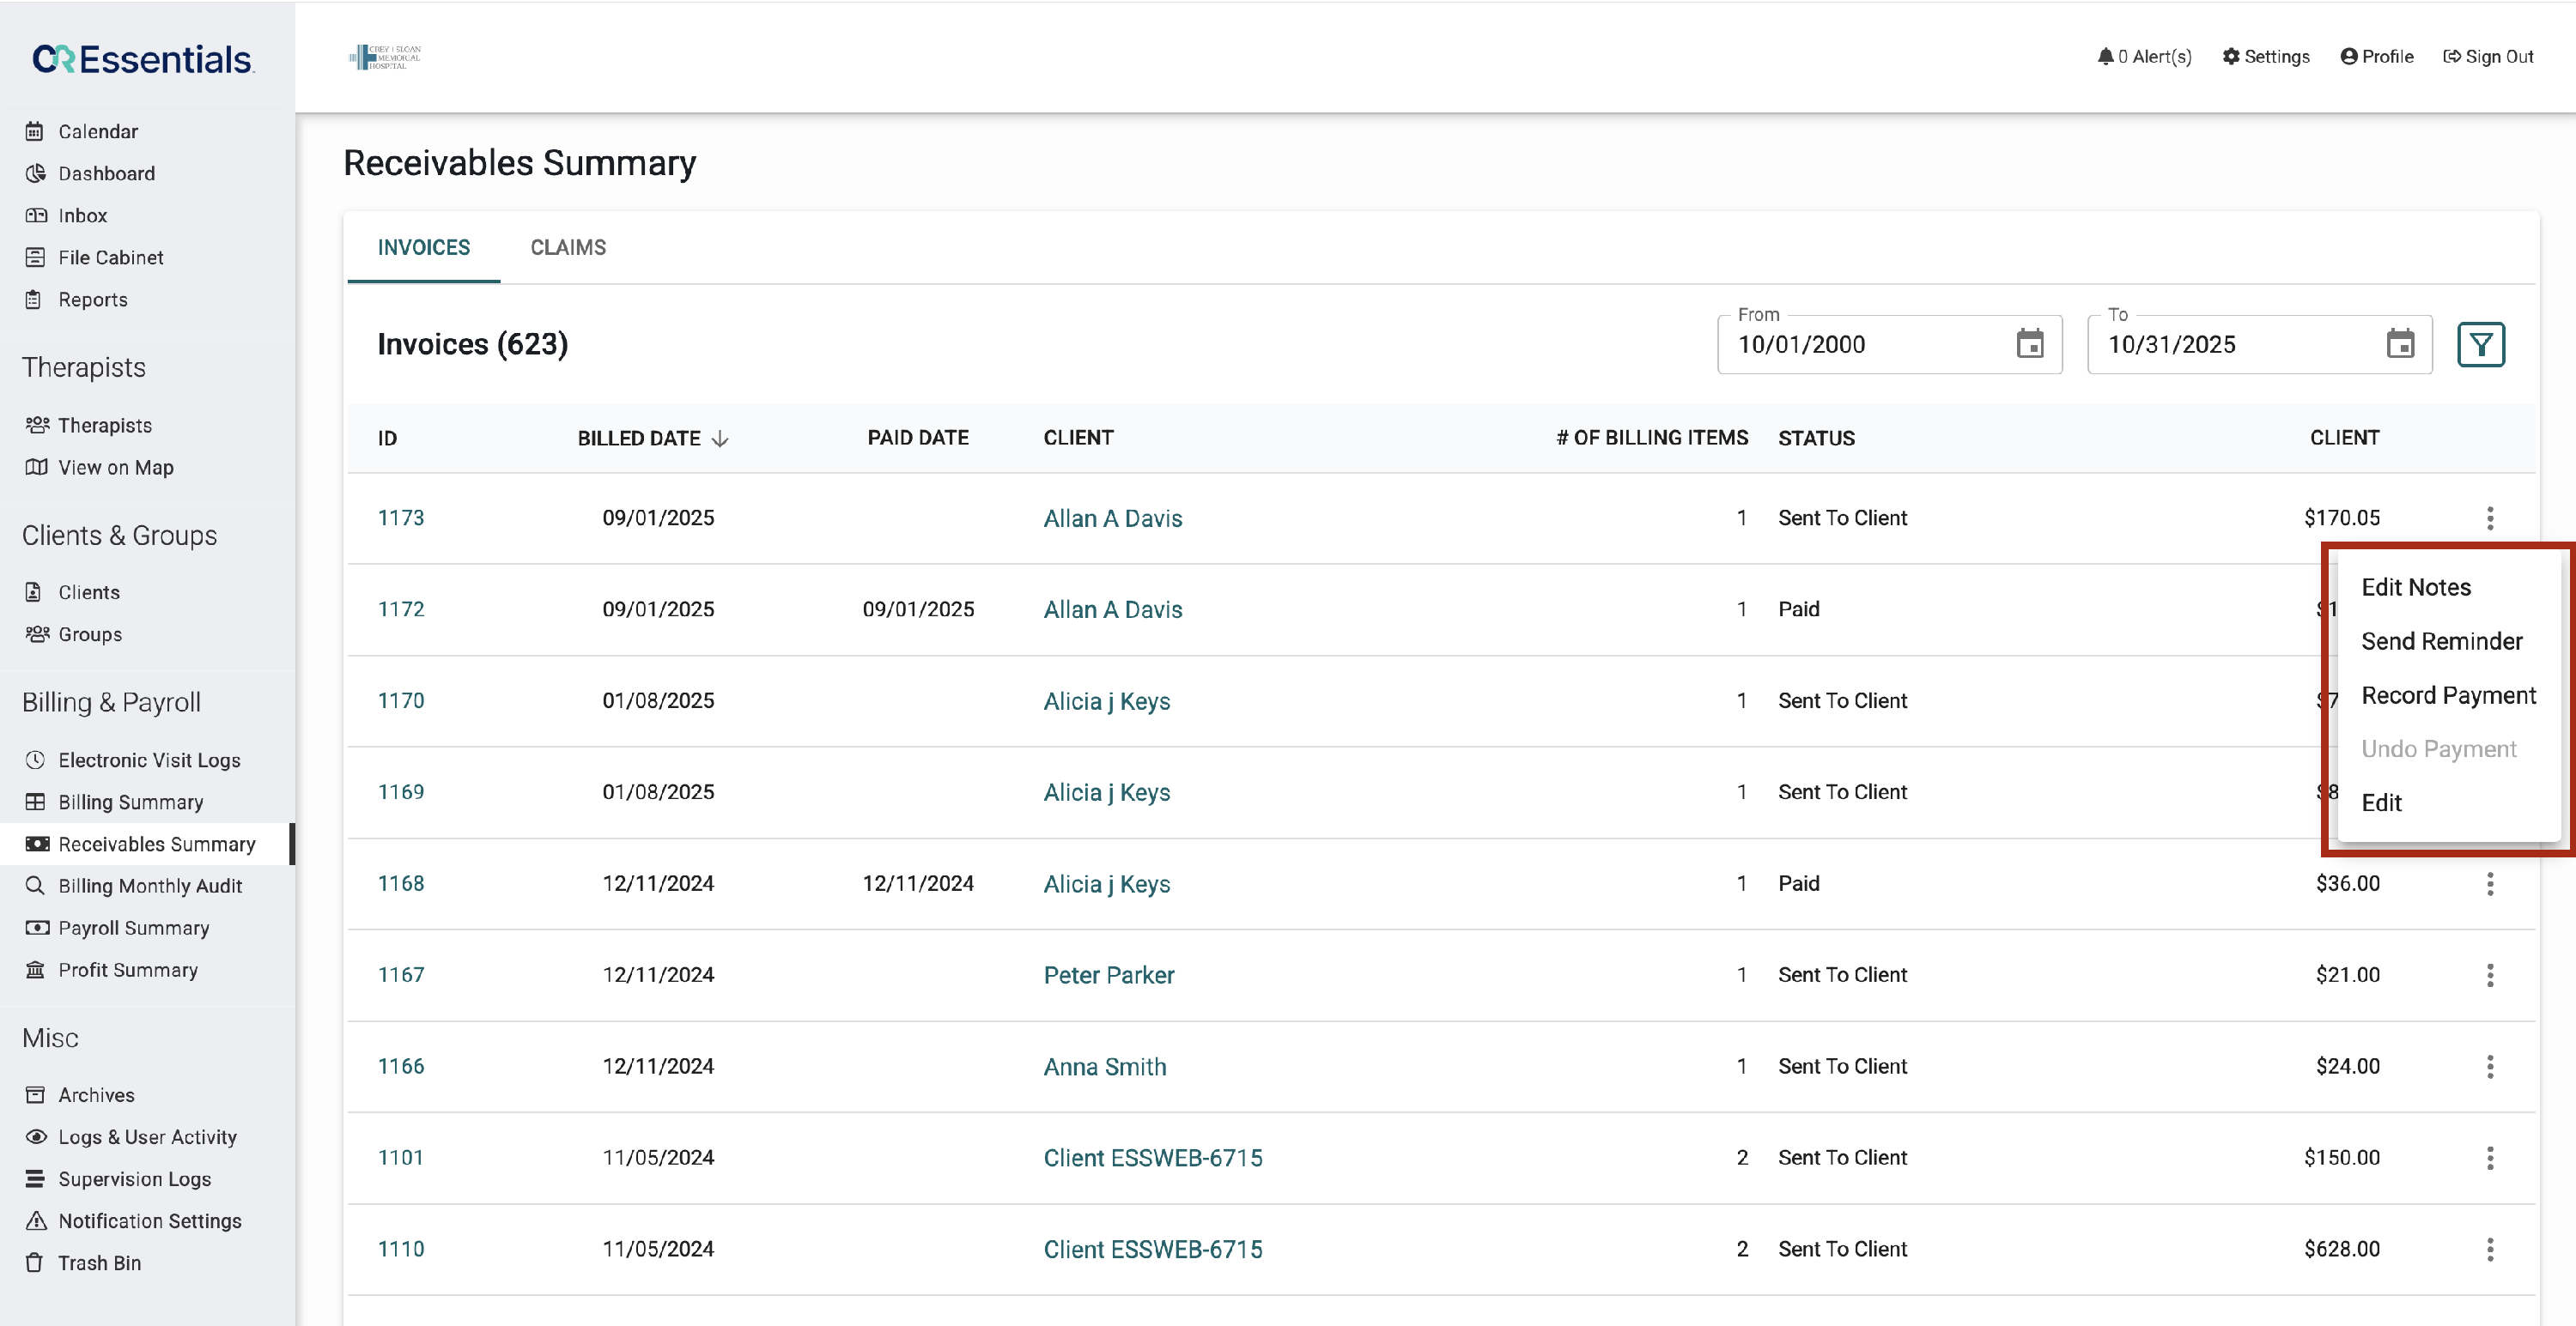Open View on Map sidebar item
Viewport: 2576px width, 1326px height.
point(115,468)
